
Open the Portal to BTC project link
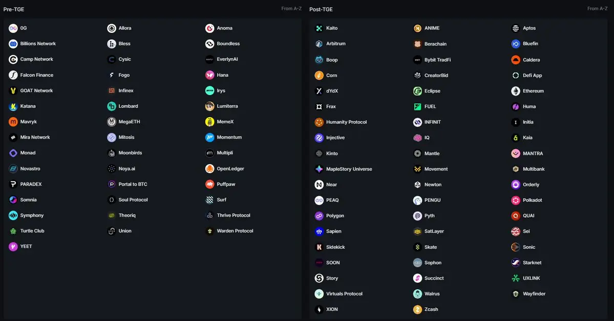(128, 184)
